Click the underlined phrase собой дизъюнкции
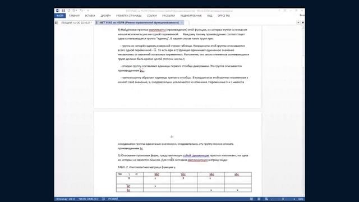Image resolution: width=359 pixels, height=202 pixels. (196, 155)
